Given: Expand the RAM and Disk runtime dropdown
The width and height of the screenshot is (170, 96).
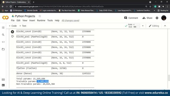Looking at the screenshot, I should click(x=143, y=26).
